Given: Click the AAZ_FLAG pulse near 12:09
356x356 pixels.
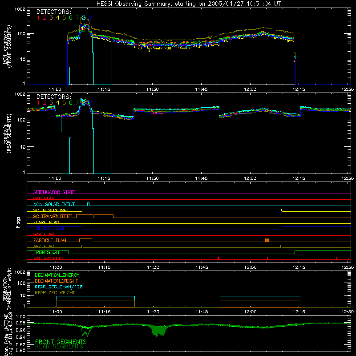Looking at the screenshot, I should (281, 246).
